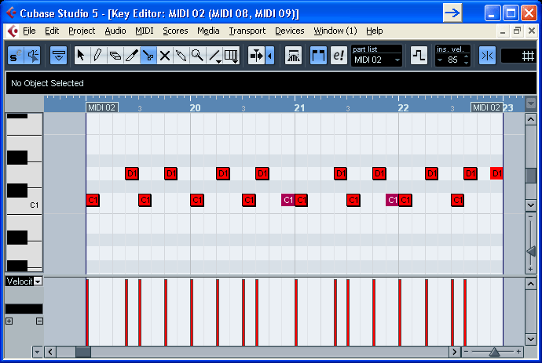Screen dimensions: 542x363
Task: Toggle Show Part Borders button
Action: tap(318, 55)
